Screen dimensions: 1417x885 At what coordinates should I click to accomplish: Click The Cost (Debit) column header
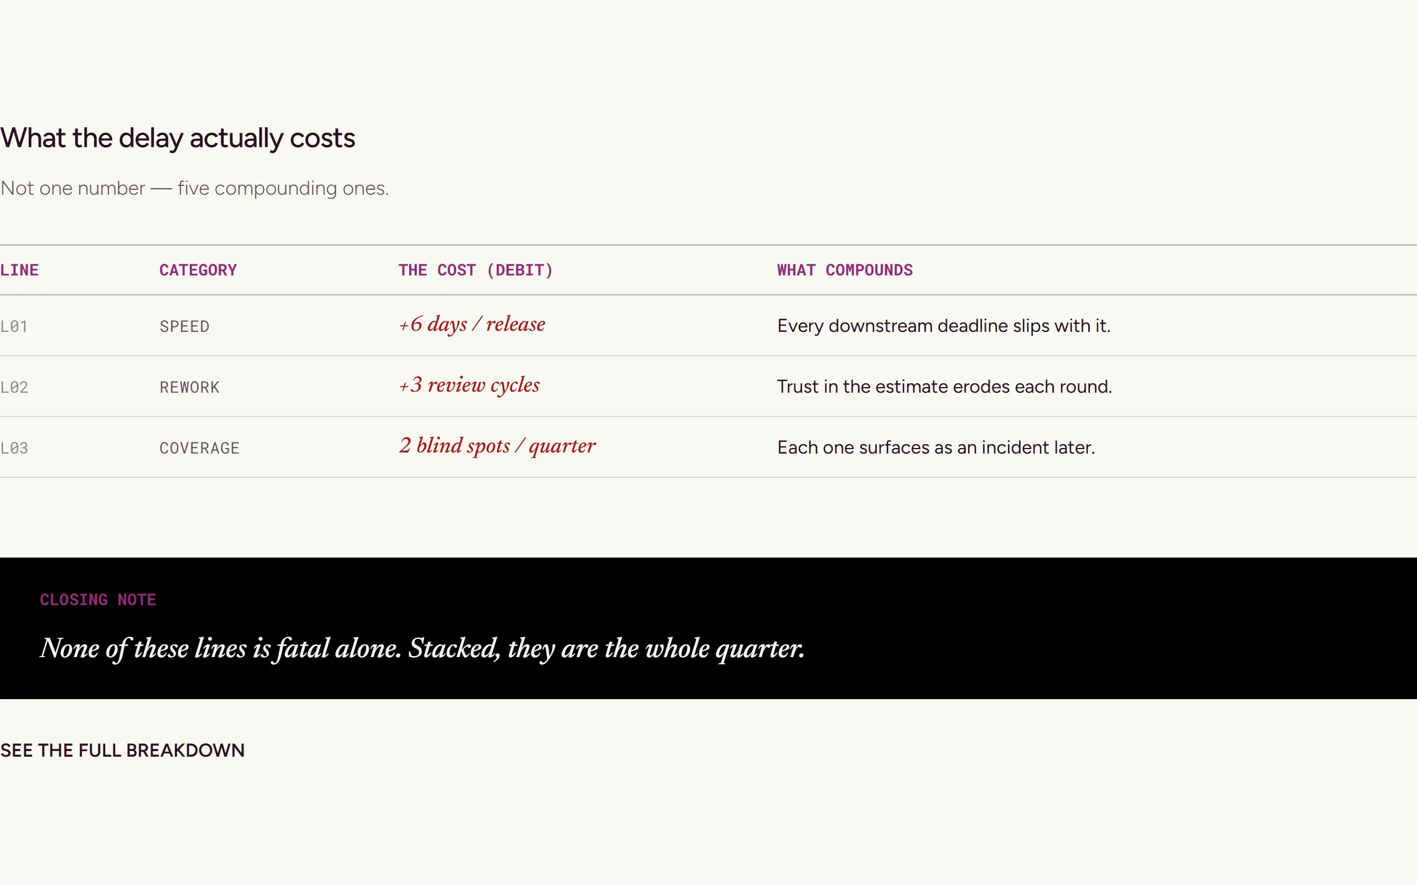[475, 270]
